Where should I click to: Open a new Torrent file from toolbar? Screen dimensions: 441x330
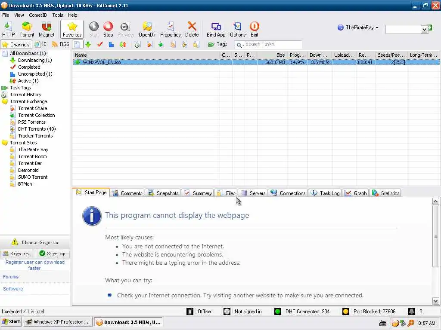point(27,30)
